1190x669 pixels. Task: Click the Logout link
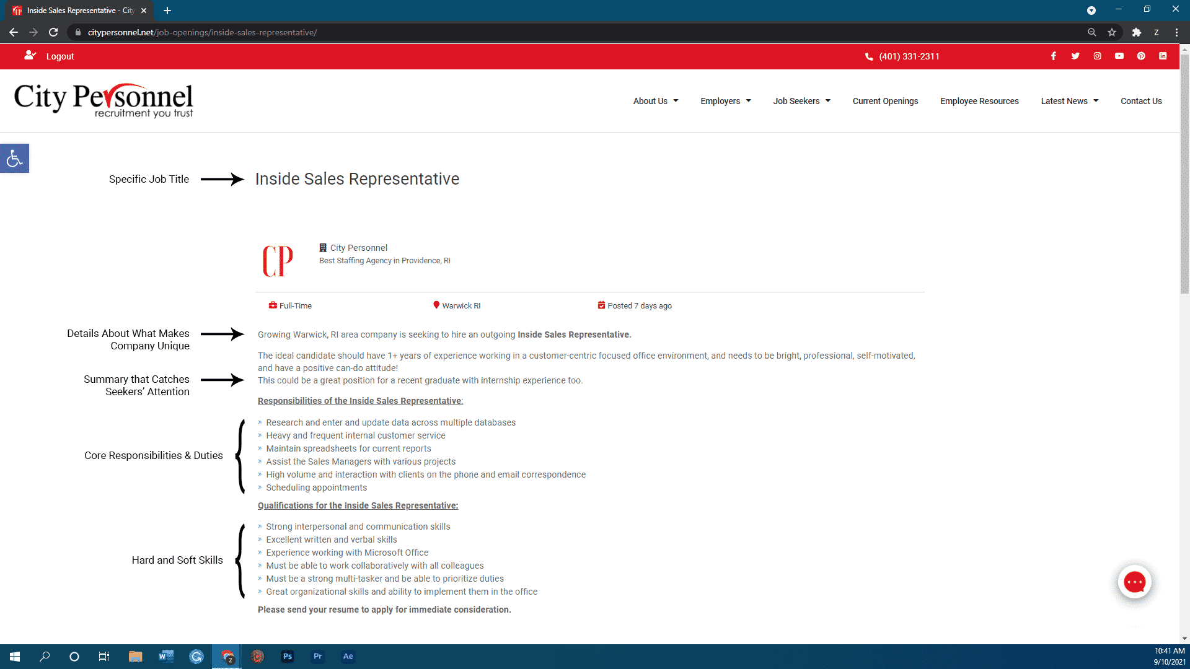click(60, 56)
